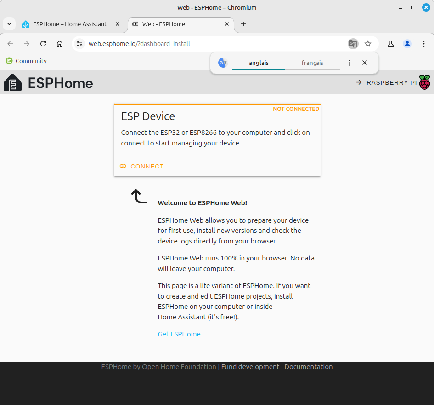Close the ESPHome – Home Assistant tab
Viewport: 434px width, 405px height.
pyautogui.click(x=118, y=24)
